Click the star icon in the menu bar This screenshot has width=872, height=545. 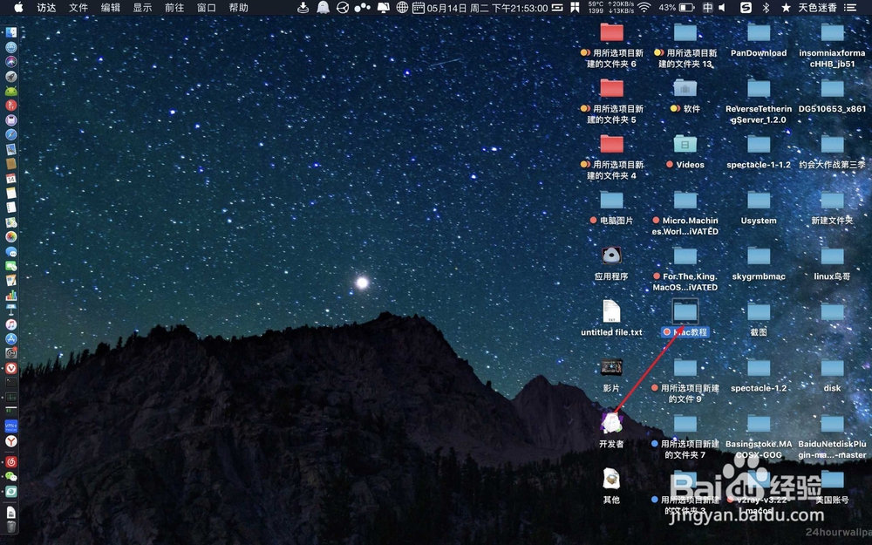(787, 8)
